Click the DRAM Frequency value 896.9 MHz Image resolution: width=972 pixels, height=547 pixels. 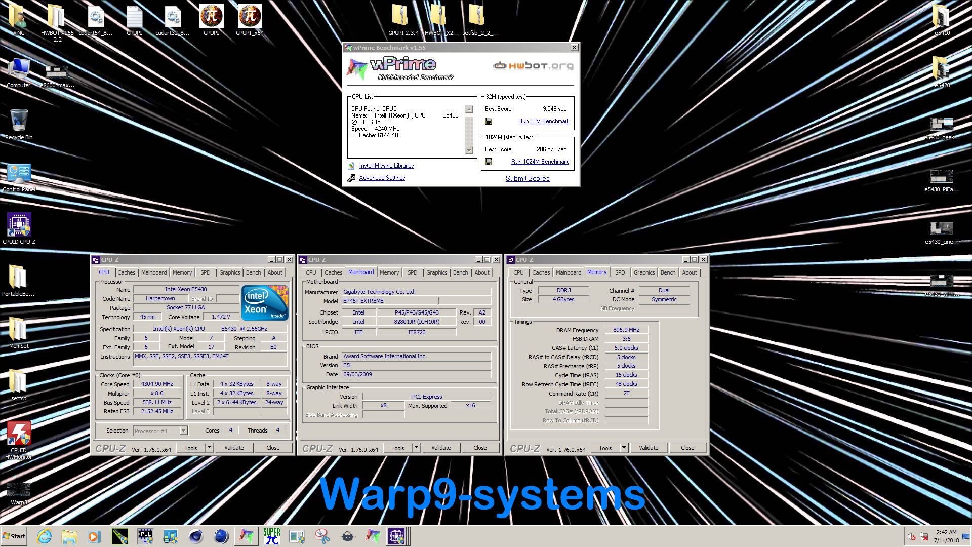click(626, 330)
